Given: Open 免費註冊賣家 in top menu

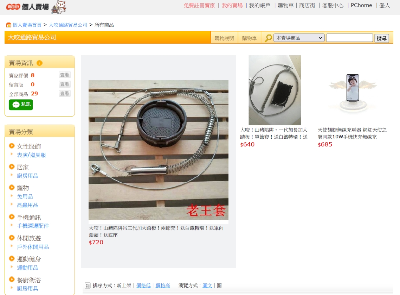Looking at the screenshot, I should [199, 5].
